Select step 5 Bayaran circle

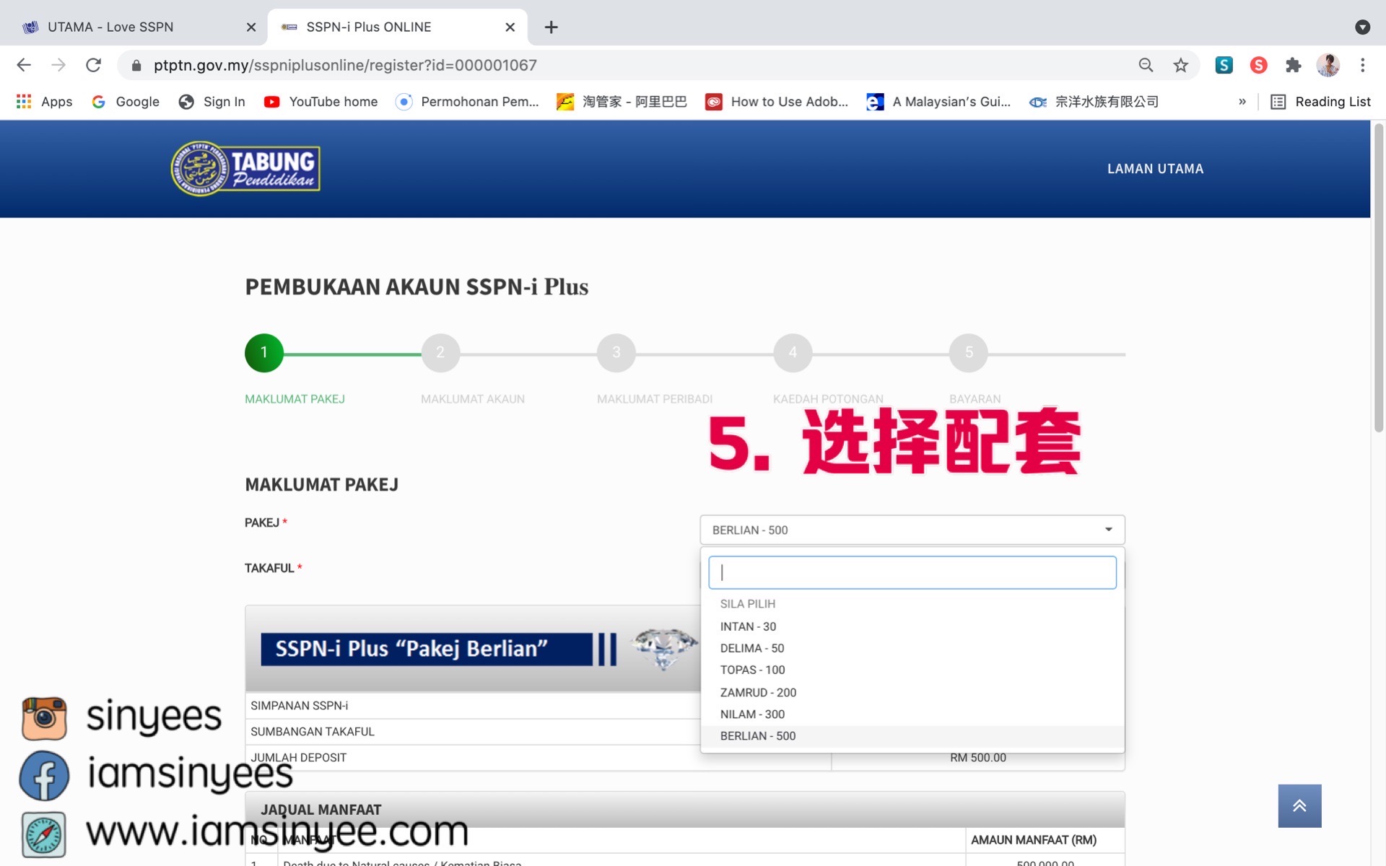click(969, 353)
